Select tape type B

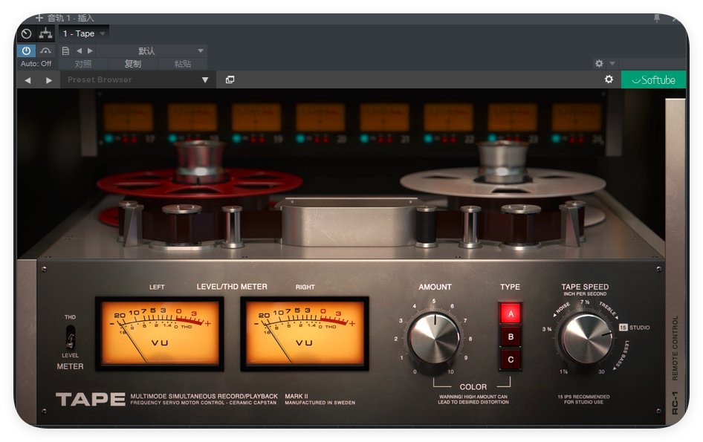[x=511, y=337]
